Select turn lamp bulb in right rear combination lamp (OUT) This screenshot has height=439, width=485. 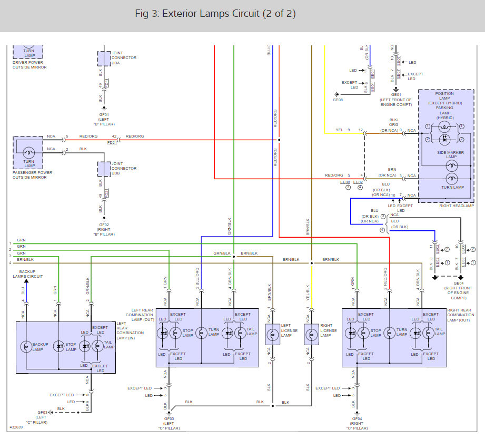pyautogui.click(x=390, y=333)
